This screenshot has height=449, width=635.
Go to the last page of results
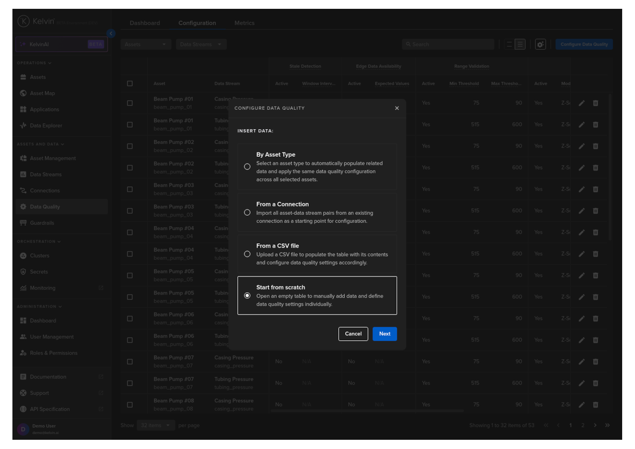(x=607, y=425)
